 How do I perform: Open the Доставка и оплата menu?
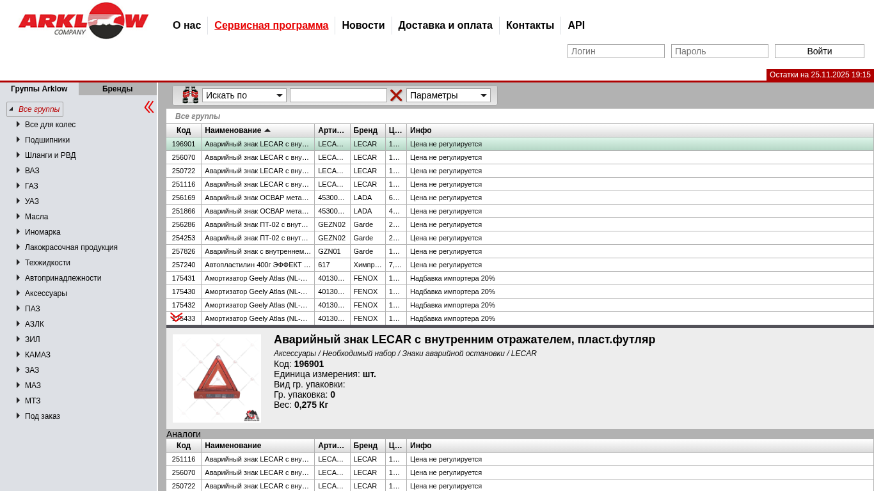[x=445, y=26]
